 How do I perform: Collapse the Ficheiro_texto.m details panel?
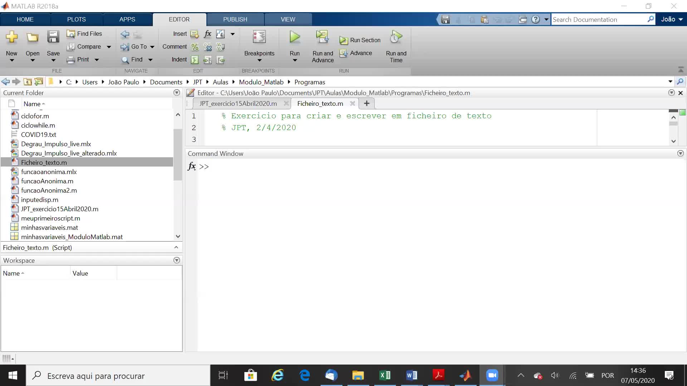point(176,247)
